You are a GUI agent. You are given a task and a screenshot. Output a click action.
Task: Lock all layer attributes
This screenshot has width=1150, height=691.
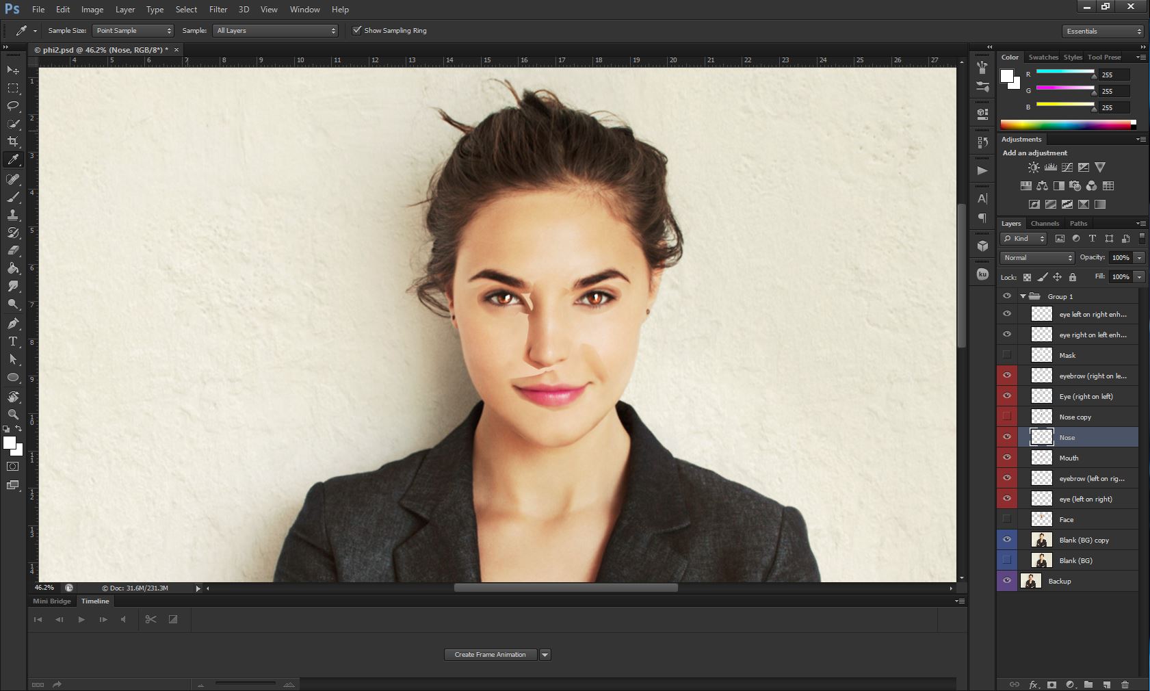(x=1073, y=277)
